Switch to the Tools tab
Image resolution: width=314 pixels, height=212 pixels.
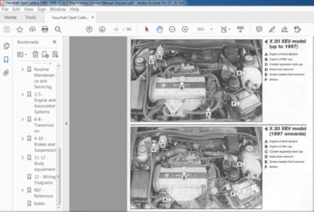[31, 17]
